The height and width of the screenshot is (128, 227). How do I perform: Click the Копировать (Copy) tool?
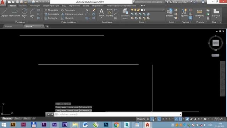52,14
